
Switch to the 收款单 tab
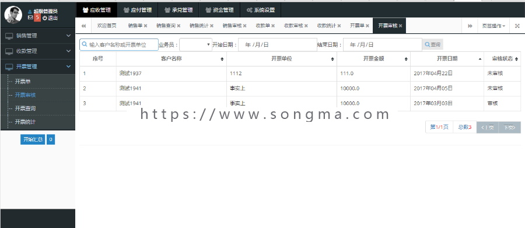[x=263, y=26]
